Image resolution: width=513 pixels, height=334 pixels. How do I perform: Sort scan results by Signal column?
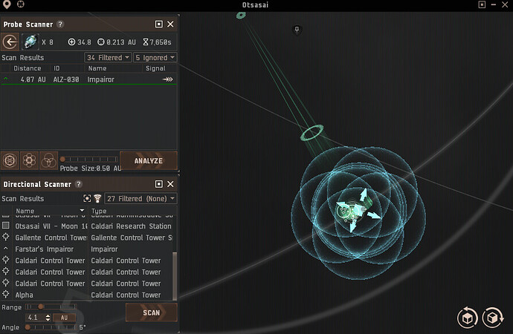tap(155, 68)
